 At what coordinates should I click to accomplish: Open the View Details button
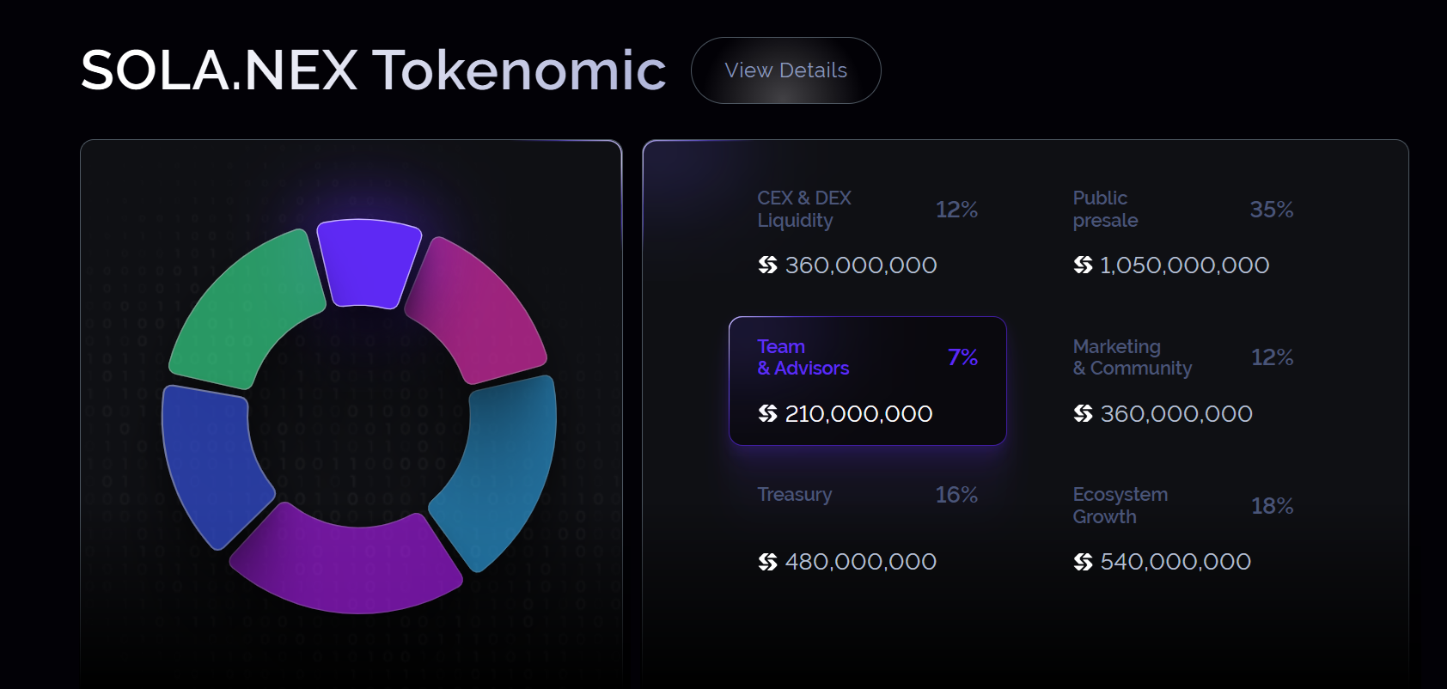(785, 70)
